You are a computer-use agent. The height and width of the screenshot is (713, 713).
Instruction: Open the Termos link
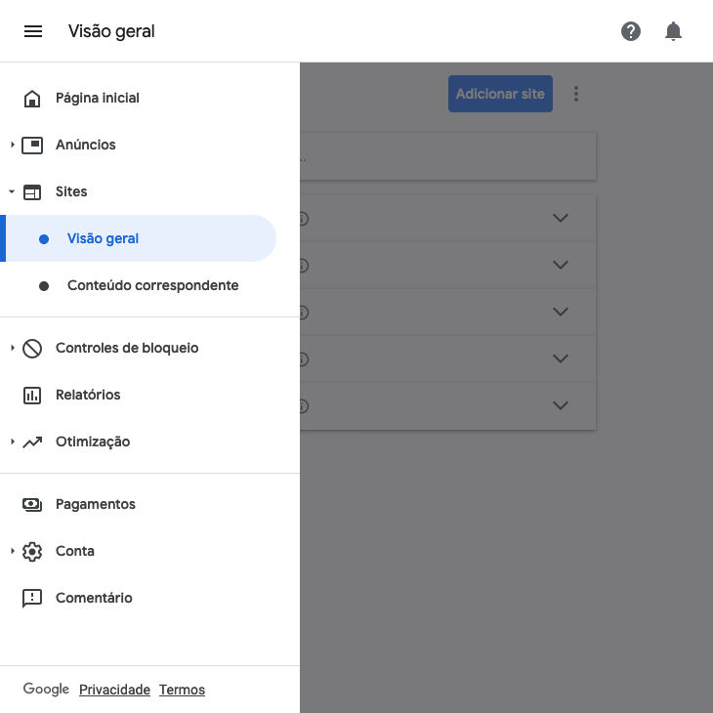[182, 690]
